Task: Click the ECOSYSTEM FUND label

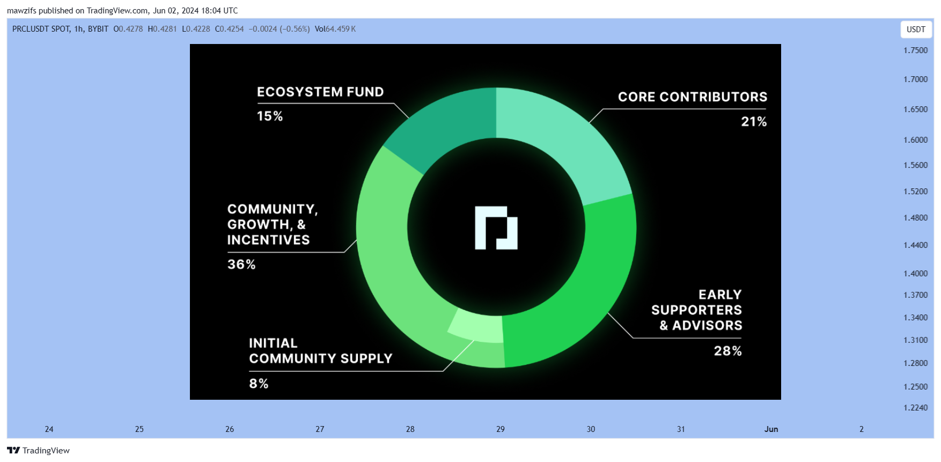Action: pyautogui.click(x=320, y=92)
